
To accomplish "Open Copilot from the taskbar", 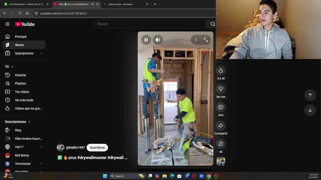I will pos(157,176).
